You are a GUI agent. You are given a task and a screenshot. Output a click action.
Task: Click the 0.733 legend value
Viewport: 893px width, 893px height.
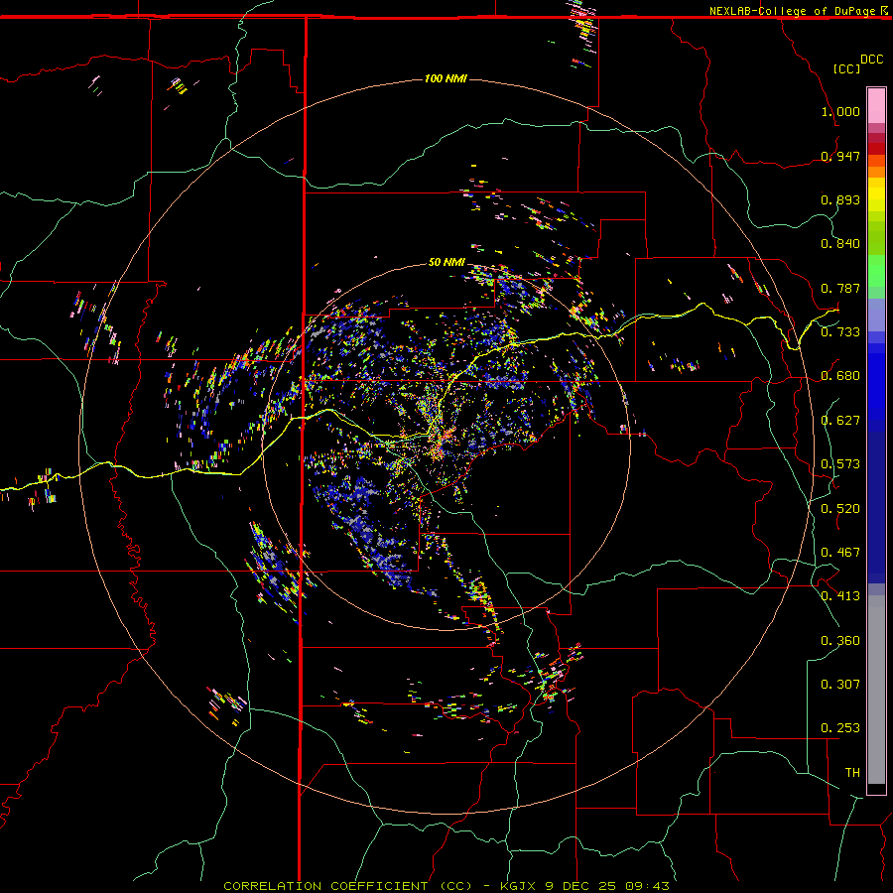(840, 332)
